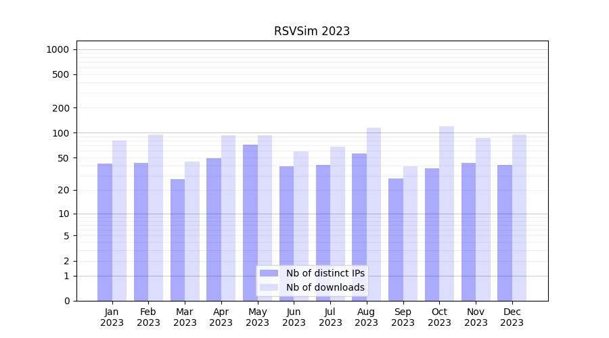Click the '1000' y-axis tick label
This screenshot has height=338, width=609.
(x=58, y=49)
